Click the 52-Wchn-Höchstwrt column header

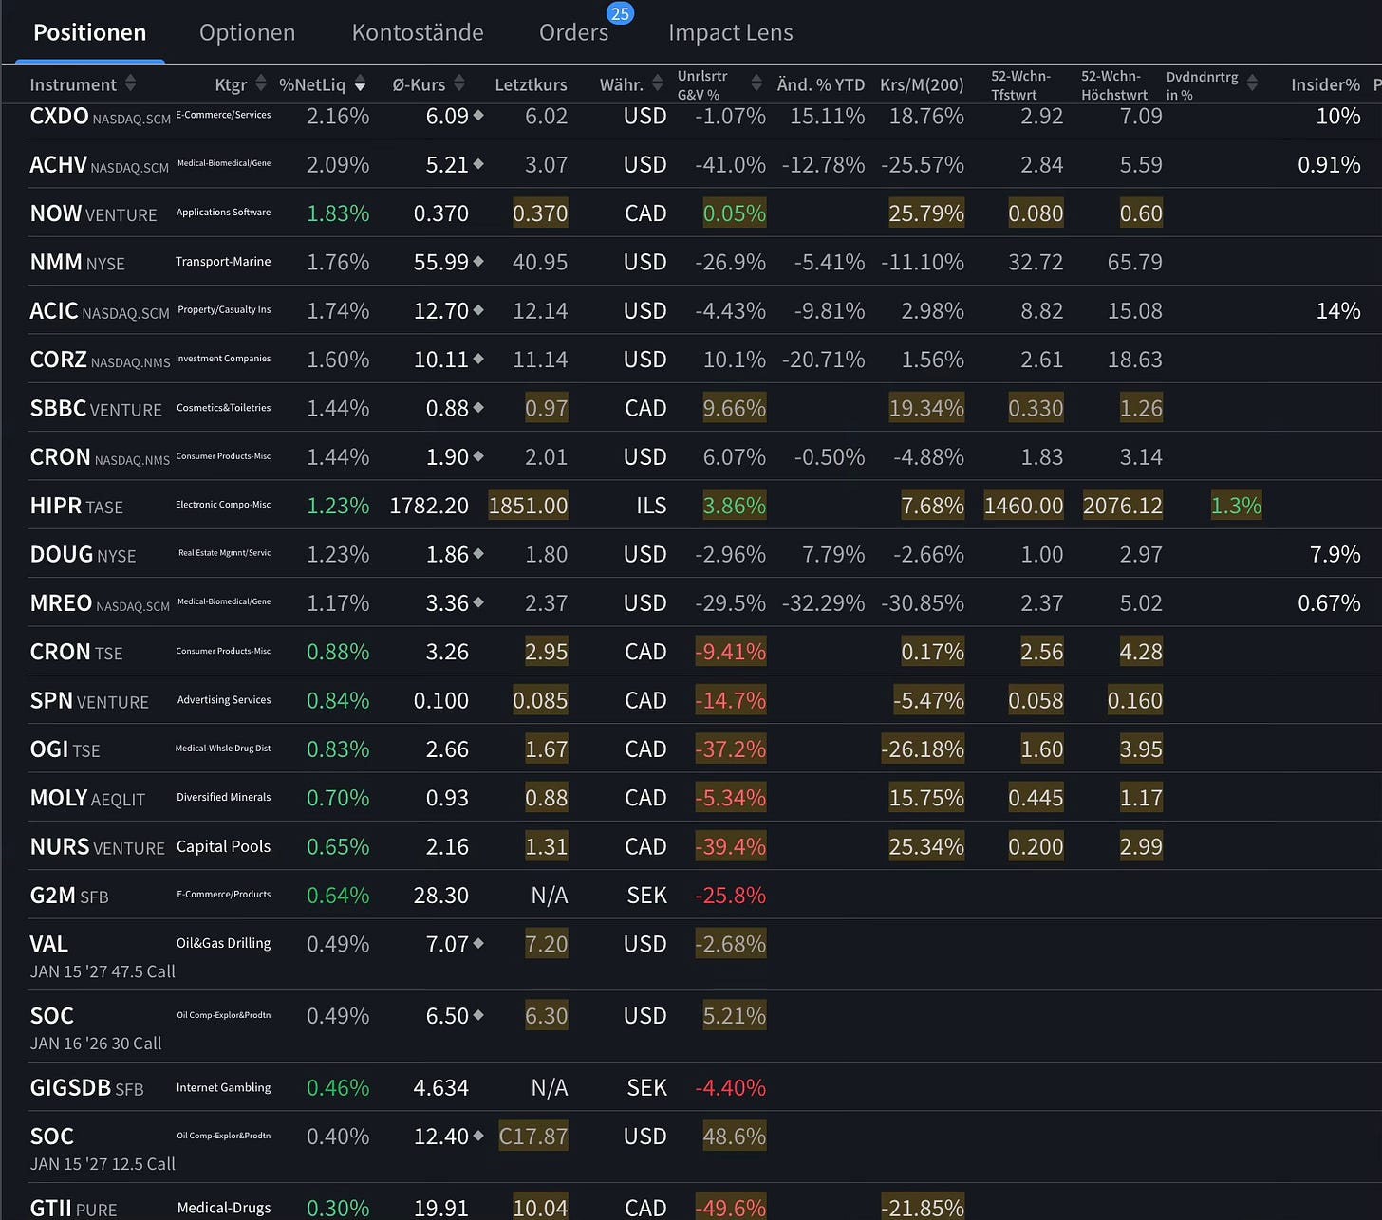[1114, 84]
